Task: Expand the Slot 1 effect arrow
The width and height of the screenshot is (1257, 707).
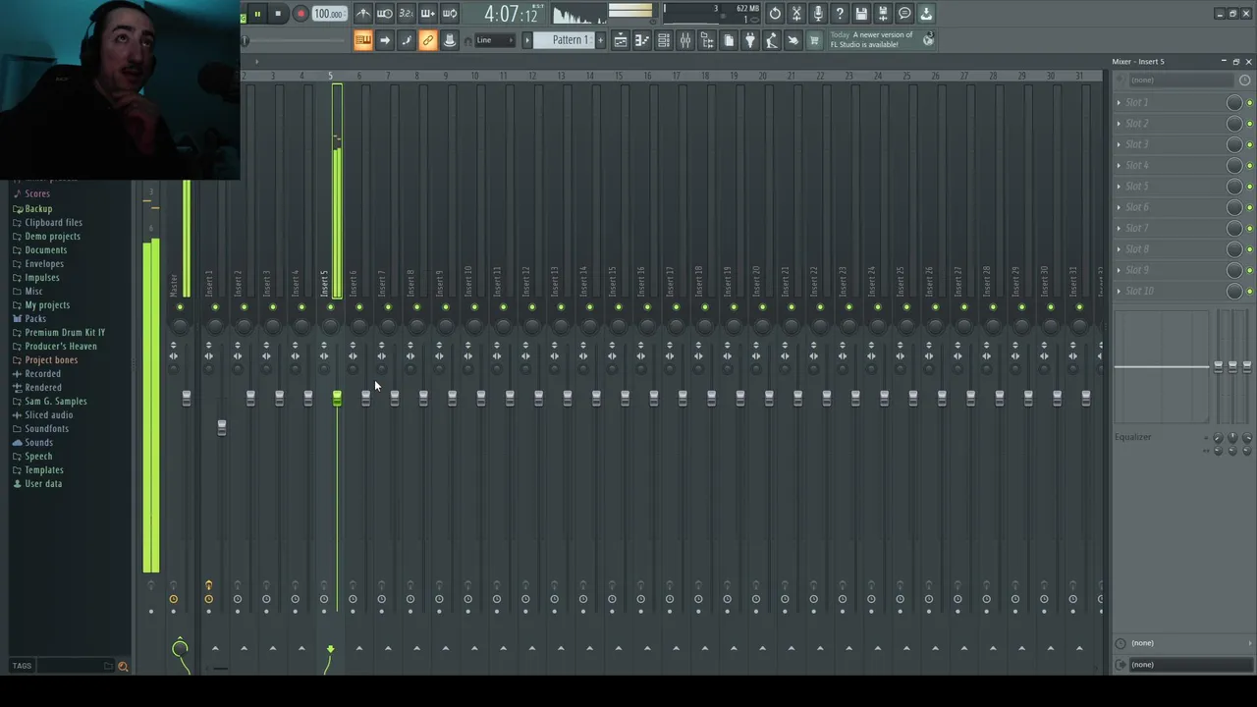Action: click(x=1119, y=102)
